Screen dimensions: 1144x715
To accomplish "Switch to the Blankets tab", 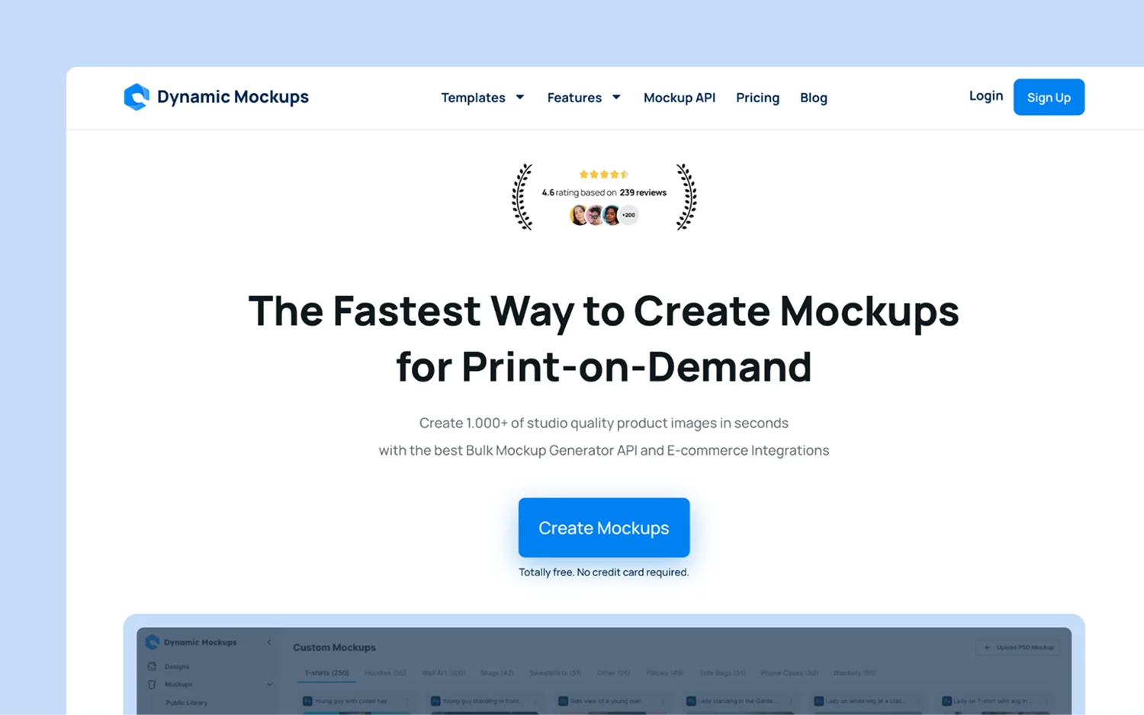I will [854, 673].
